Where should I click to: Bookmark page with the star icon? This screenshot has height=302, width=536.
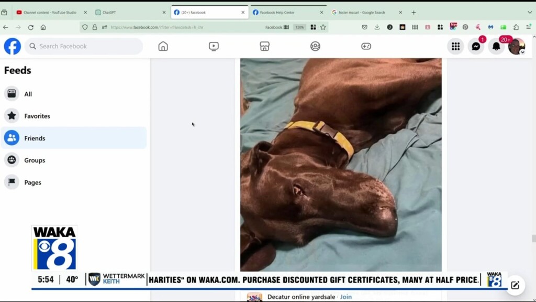(x=323, y=27)
